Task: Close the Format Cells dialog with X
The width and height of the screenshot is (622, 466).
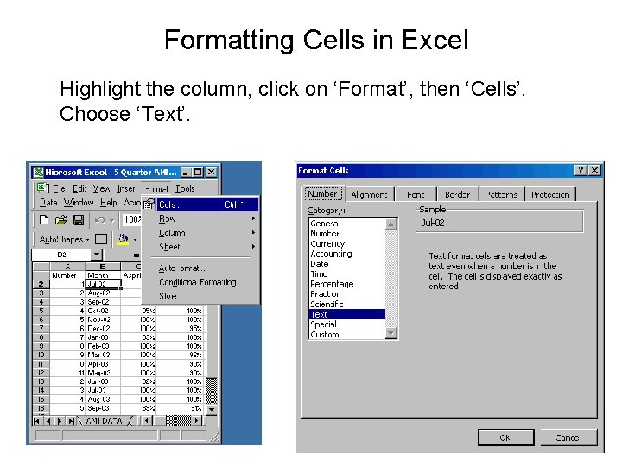Action: click(x=594, y=170)
